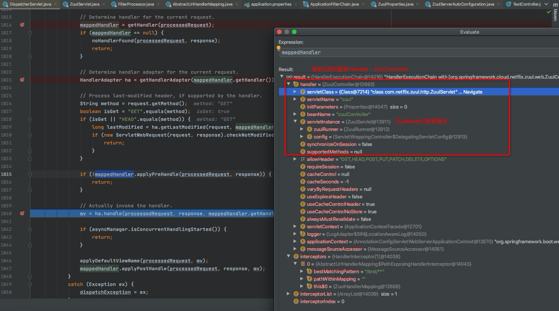Switch to the ZuulServlet.java tab
Viewport: 559px width, 311px height.
84,4
